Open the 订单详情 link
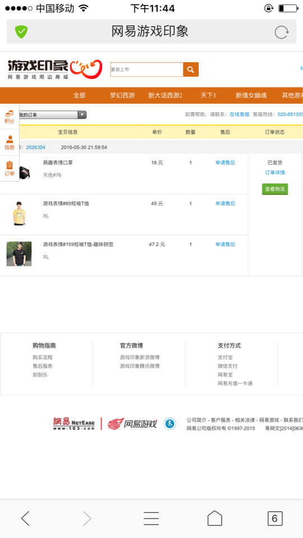The width and height of the screenshot is (303, 538). tap(275, 173)
